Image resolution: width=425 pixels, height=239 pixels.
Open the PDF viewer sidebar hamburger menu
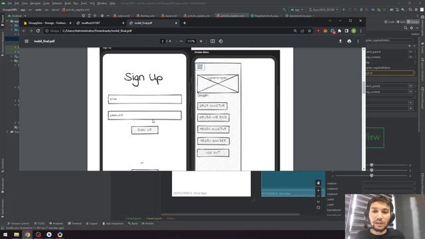pos(27,41)
